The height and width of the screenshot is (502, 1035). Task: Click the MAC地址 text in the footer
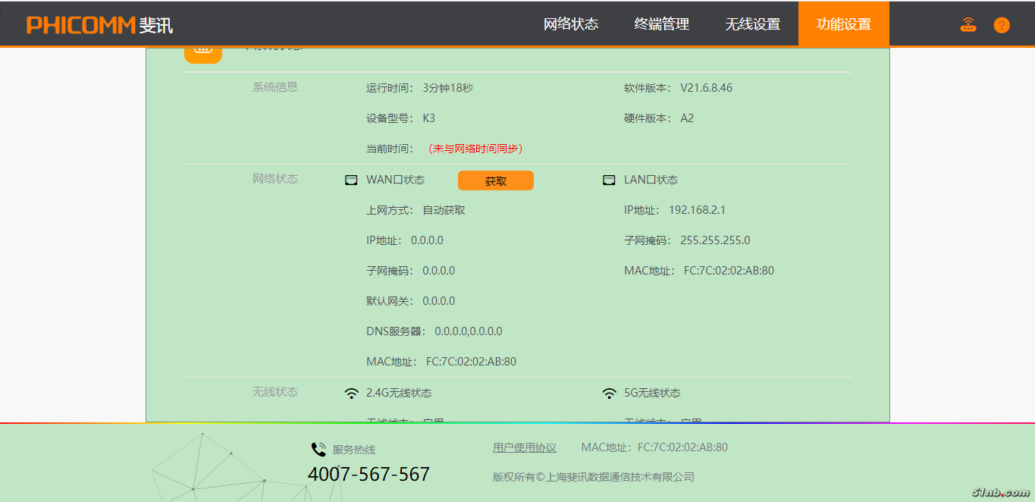[654, 447]
